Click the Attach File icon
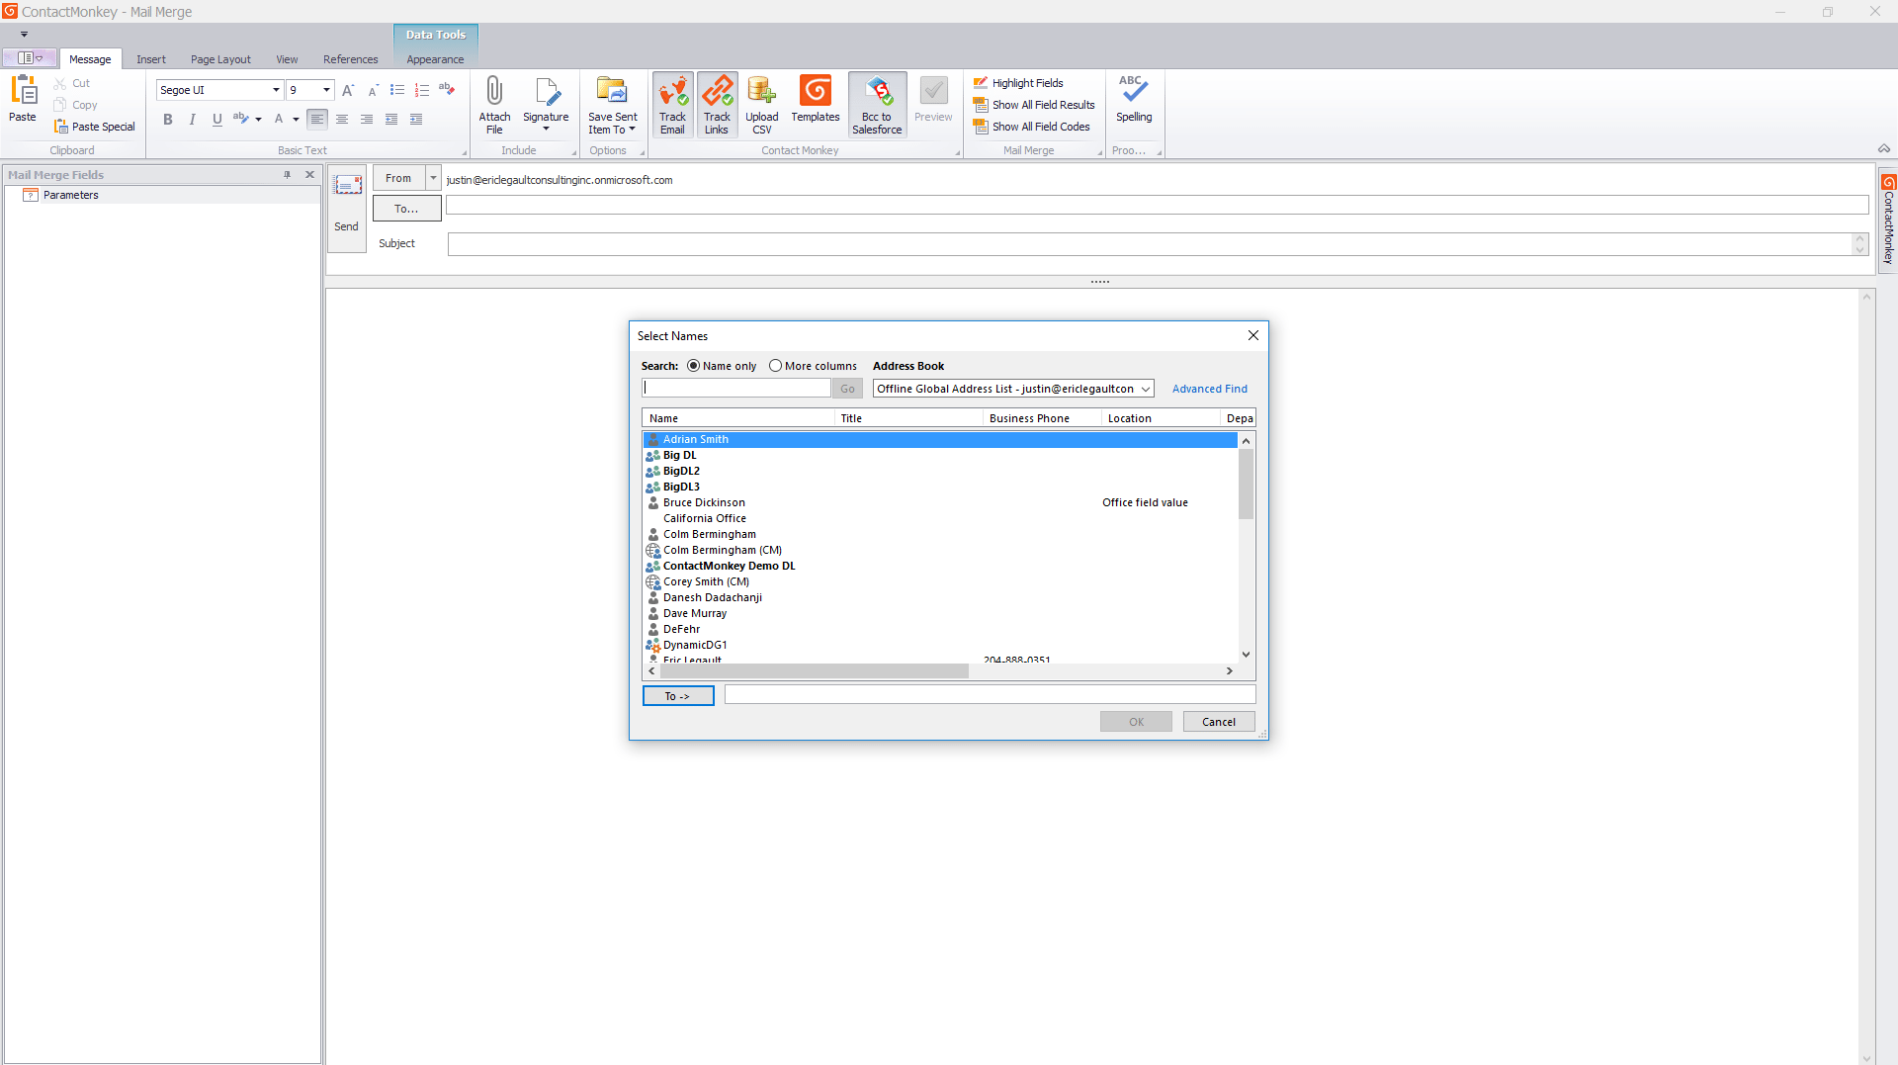The image size is (1898, 1065). pos(494,103)
